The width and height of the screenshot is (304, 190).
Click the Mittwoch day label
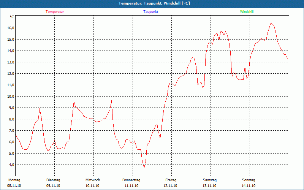pyautogui.click(x=93, y=180)
